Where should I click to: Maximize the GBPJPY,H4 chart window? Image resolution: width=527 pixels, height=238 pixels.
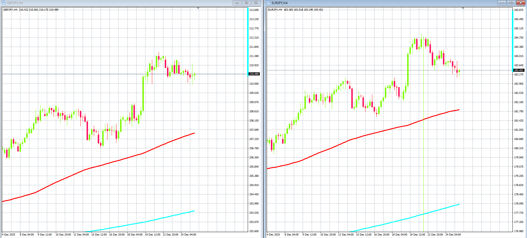click(x=246, y=3)
